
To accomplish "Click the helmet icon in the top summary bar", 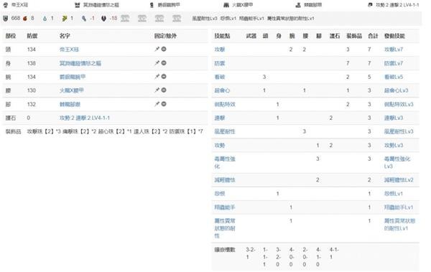I will [x=6, y=5].
